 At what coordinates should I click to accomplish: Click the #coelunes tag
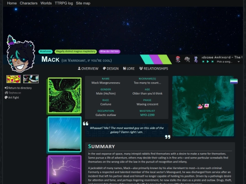(x=46, y=51)
